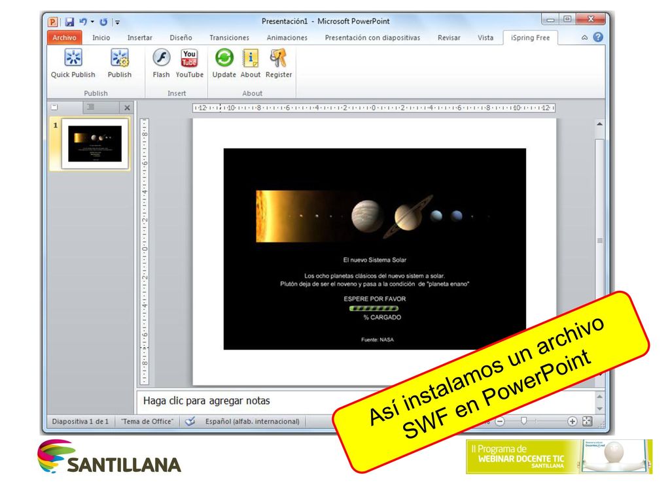Image resolution: width=670 pixels, height=502 pixels.
Task: Open the iSpring About info icon
Action: click(x=251, y=58)
